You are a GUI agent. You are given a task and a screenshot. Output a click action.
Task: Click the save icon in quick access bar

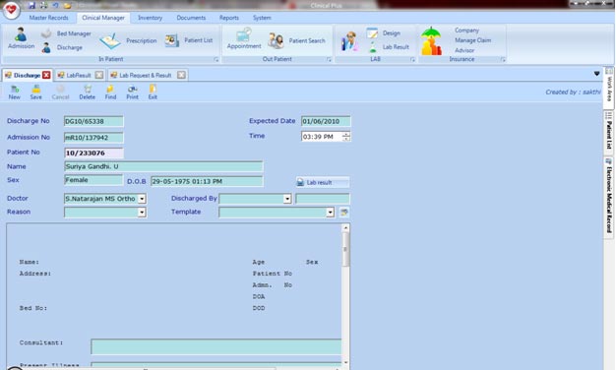pos(31,5)
